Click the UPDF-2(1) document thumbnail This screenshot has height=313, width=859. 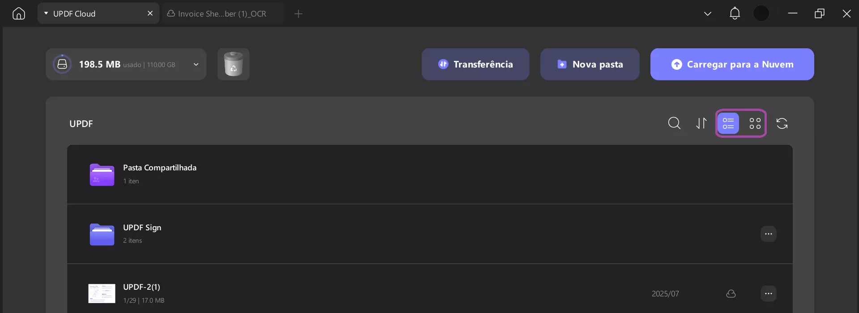tap(102, 293)
